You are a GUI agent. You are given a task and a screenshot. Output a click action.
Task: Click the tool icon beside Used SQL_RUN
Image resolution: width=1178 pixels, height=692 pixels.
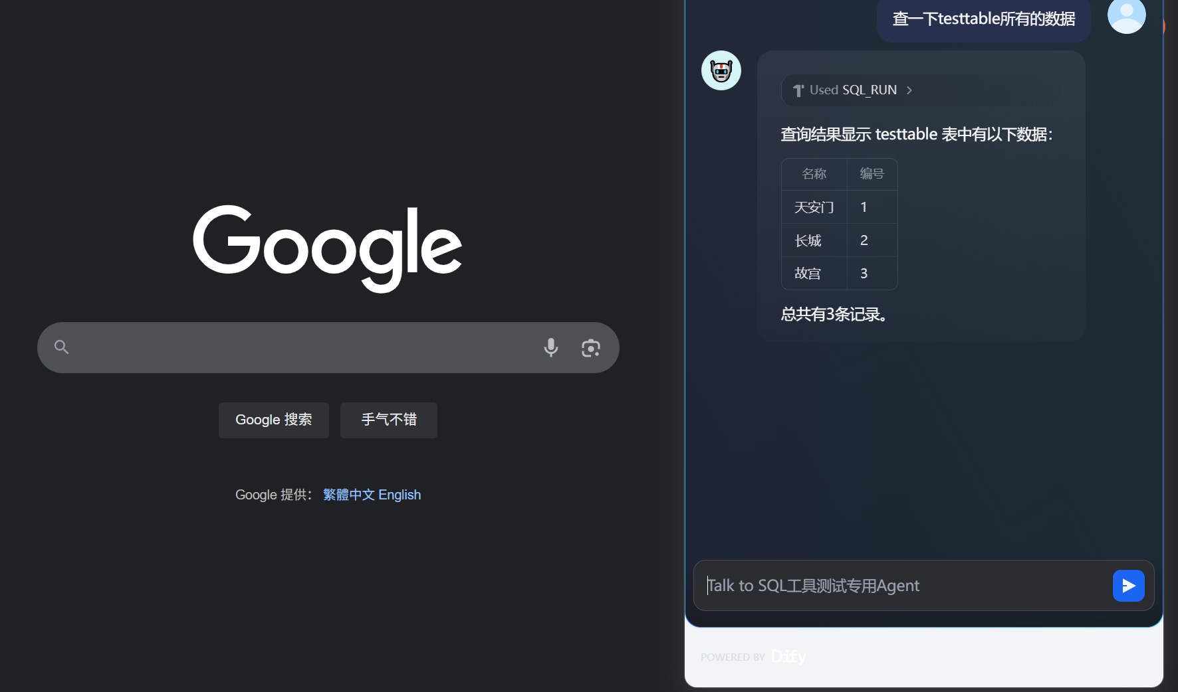[798, 90]
